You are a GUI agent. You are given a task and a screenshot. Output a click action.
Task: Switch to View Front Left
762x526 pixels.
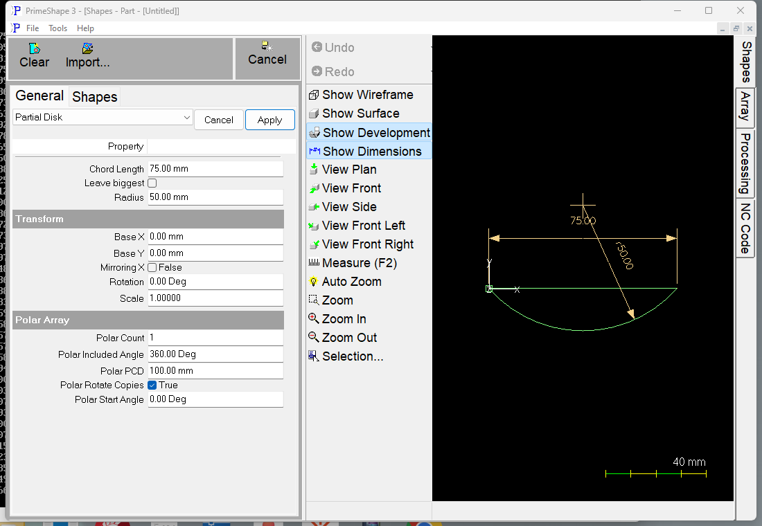(357, 226)
